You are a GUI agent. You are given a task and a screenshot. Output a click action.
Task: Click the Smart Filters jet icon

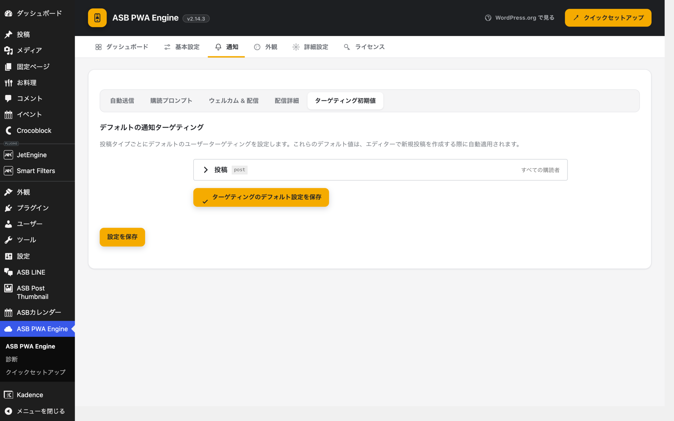(x=8, y=171)
